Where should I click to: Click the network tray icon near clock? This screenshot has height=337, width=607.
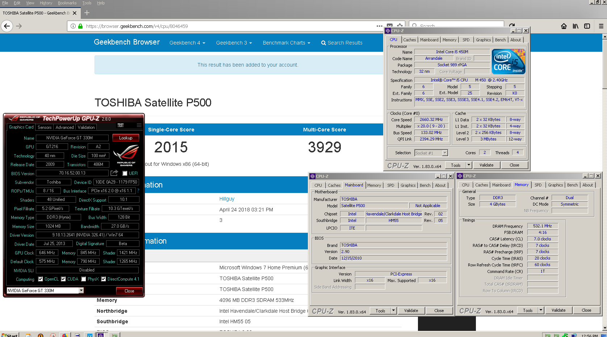pyautogui.click(x=573, y=335)
